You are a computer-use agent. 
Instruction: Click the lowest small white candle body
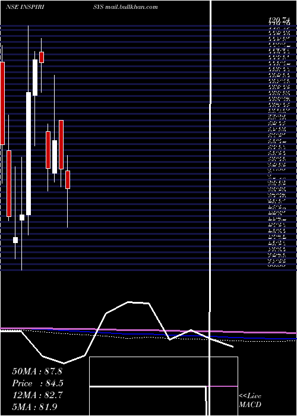[x=15, y=240]
